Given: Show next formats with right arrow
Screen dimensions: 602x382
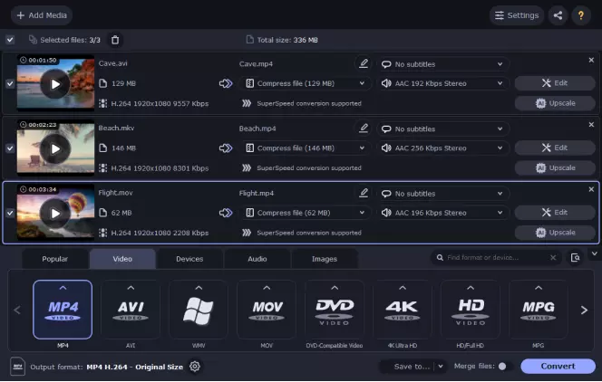Looking at the screenshot, I should coord(584,310).
